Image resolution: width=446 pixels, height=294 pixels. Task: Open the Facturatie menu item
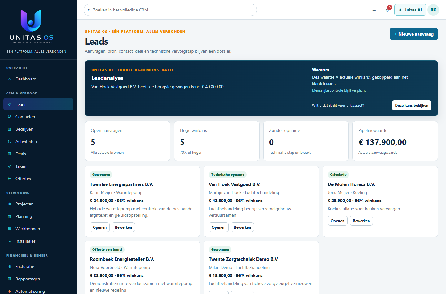point(38,266)
